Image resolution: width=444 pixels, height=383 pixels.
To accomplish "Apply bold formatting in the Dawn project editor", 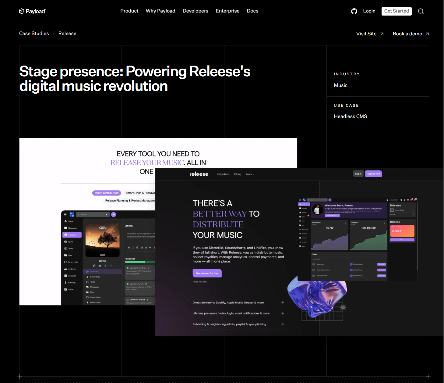I will 129,247.
